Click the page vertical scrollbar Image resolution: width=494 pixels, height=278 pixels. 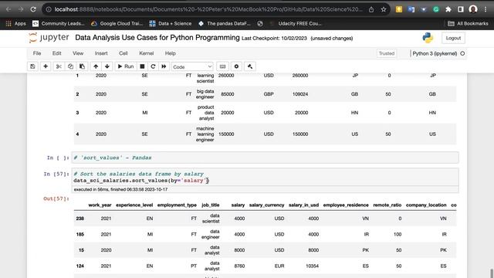click(492, 273)
